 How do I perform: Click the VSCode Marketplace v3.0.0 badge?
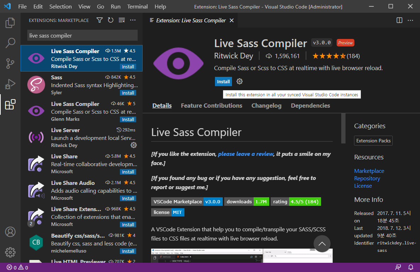pyautogui.click(x=187, y=202)
